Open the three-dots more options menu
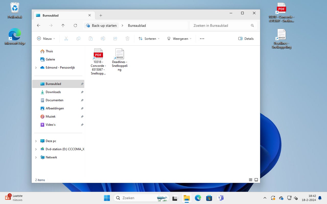 point(202,39)
